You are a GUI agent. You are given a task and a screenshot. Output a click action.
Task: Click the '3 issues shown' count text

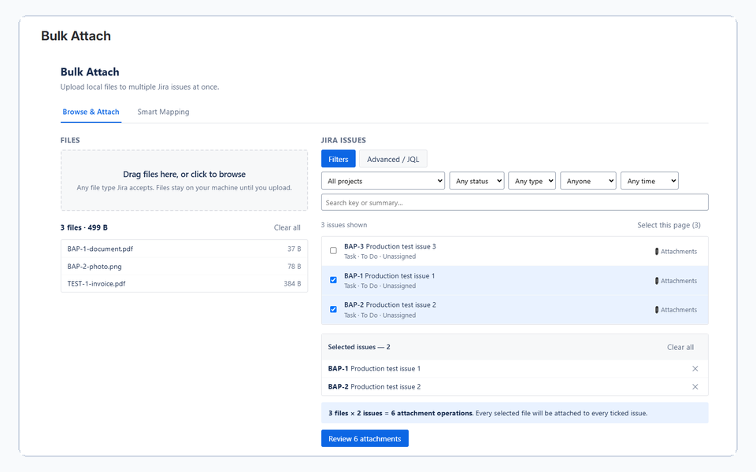click(344, 225)
